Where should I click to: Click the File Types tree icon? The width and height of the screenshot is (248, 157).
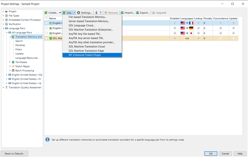6,16
